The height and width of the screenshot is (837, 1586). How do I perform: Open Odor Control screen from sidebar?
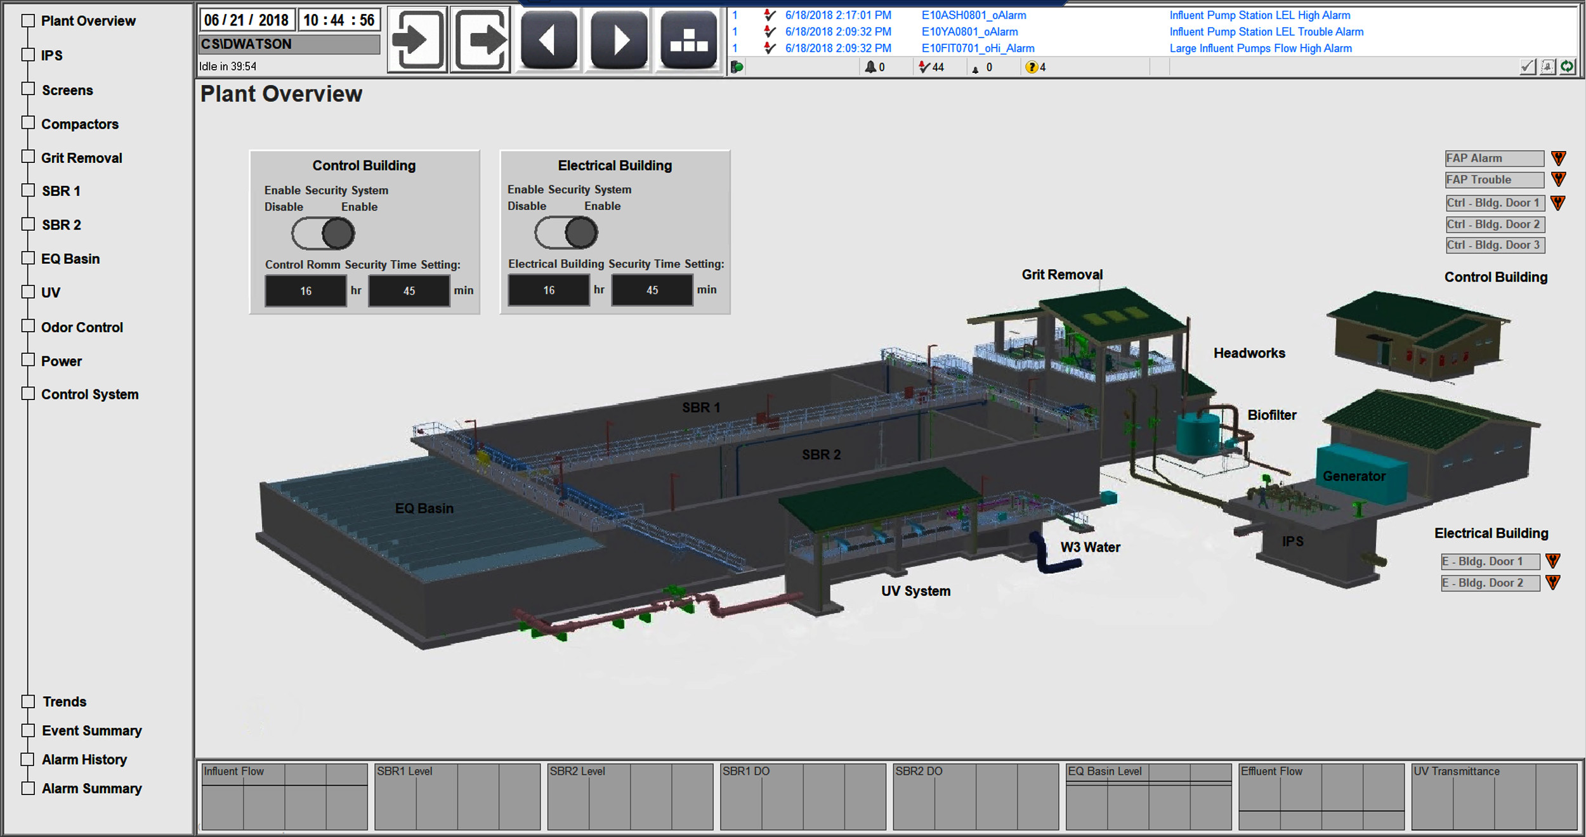[x=82, y=327]
